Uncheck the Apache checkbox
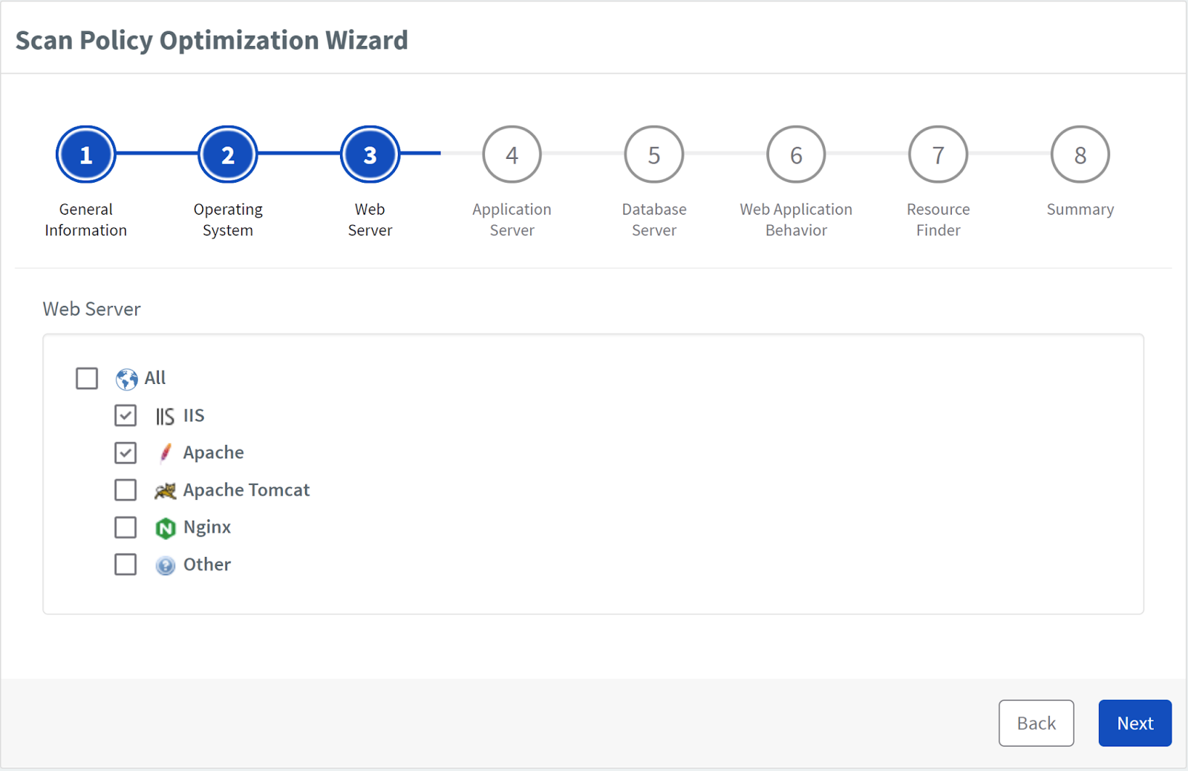 click(125, 452)
